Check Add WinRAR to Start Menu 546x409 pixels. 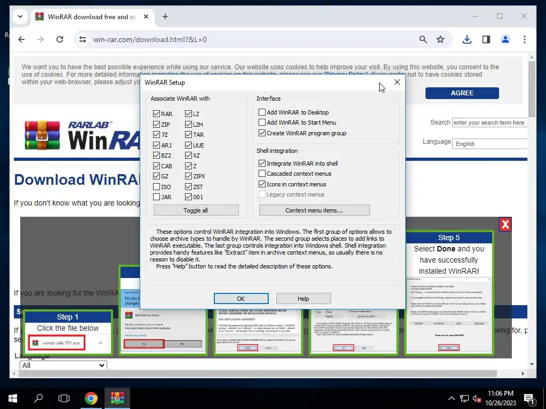[x=262, y=122]
